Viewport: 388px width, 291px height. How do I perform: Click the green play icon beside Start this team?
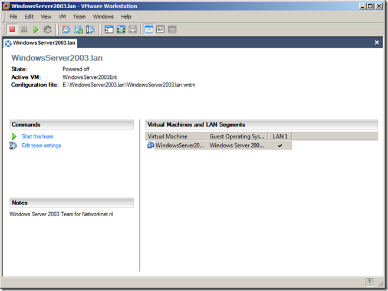pos(14,137)
